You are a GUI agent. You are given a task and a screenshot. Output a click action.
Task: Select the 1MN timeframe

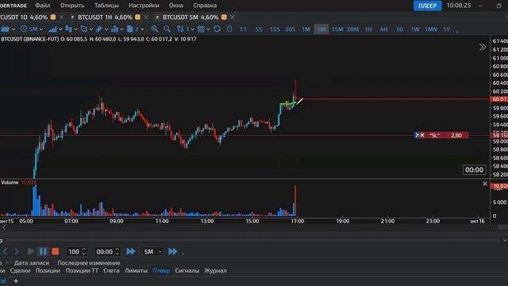coord(431,29)
